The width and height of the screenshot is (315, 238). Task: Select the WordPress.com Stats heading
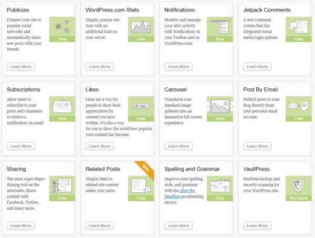point(112,10)
